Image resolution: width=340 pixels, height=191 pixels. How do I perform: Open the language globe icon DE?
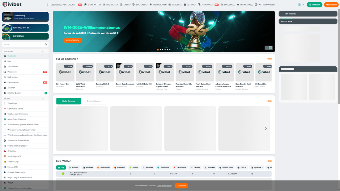pos(300,5)
